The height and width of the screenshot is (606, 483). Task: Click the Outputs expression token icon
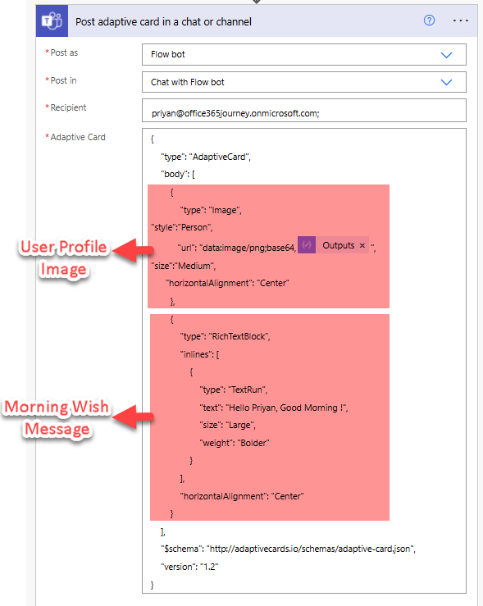(307, 245)
